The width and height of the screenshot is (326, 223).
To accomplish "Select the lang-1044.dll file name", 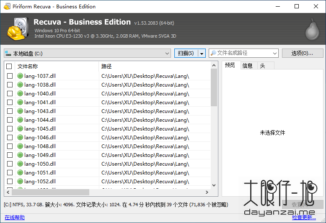I will click(40, 120).
